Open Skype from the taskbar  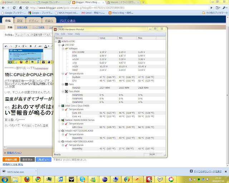tap(82, 179)
